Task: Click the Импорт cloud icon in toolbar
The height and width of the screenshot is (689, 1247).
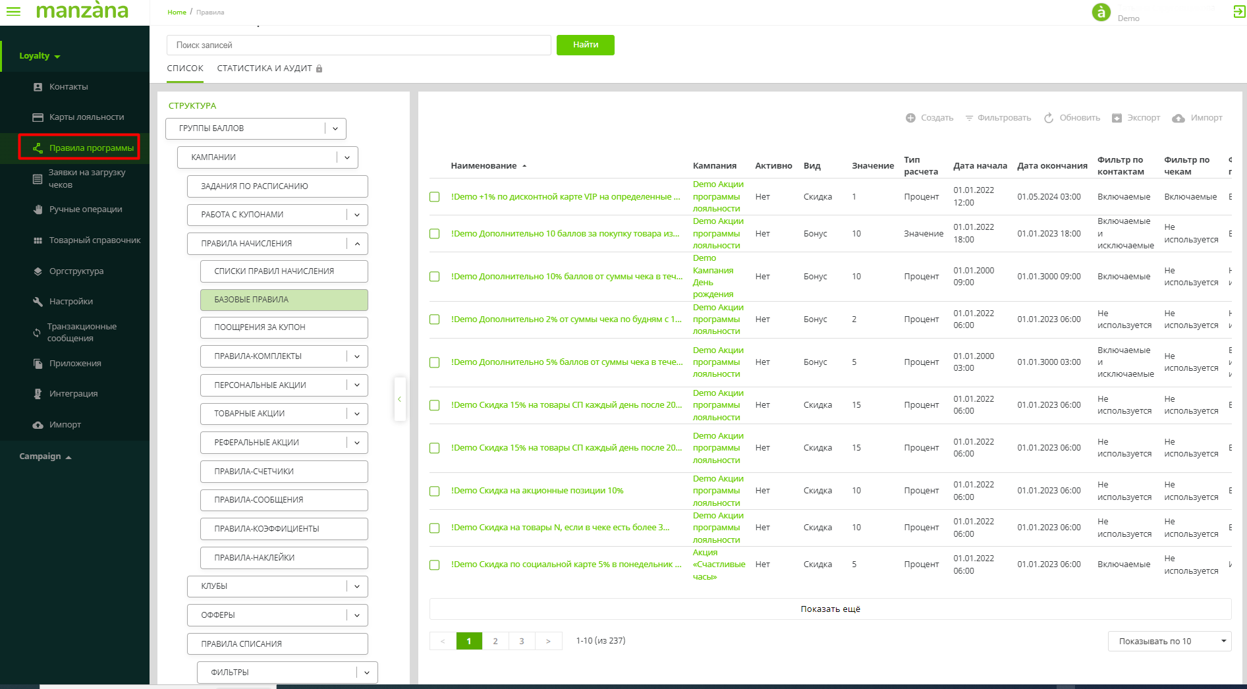Action: 1178,119
